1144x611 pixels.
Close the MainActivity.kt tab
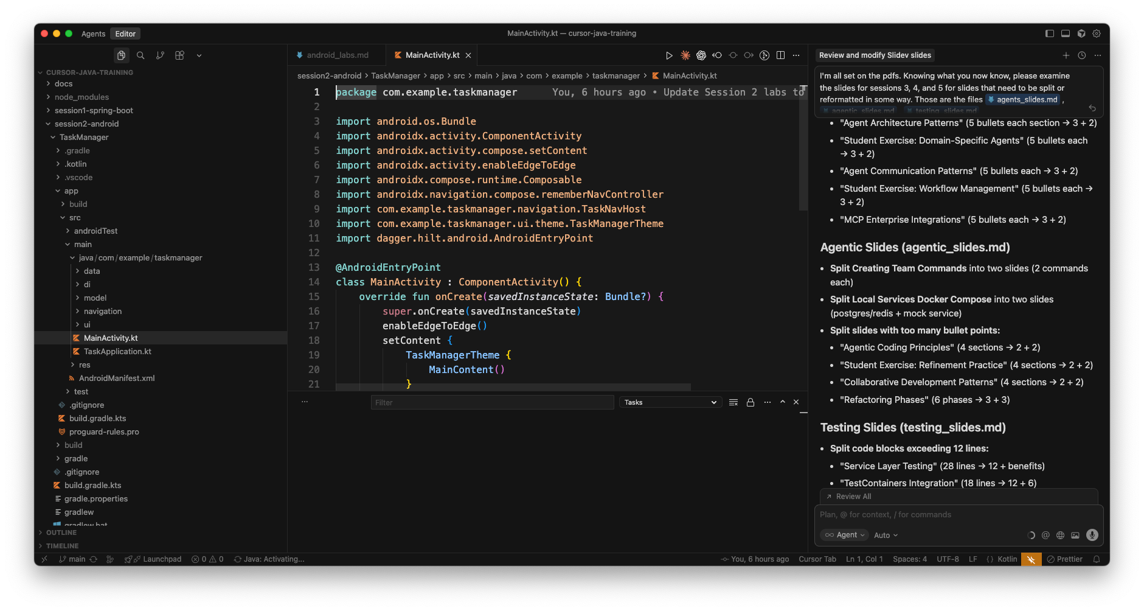point(468,55)
